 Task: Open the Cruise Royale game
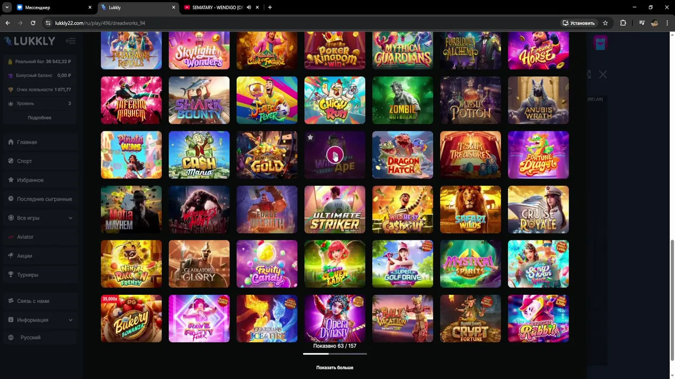point(538,210)
